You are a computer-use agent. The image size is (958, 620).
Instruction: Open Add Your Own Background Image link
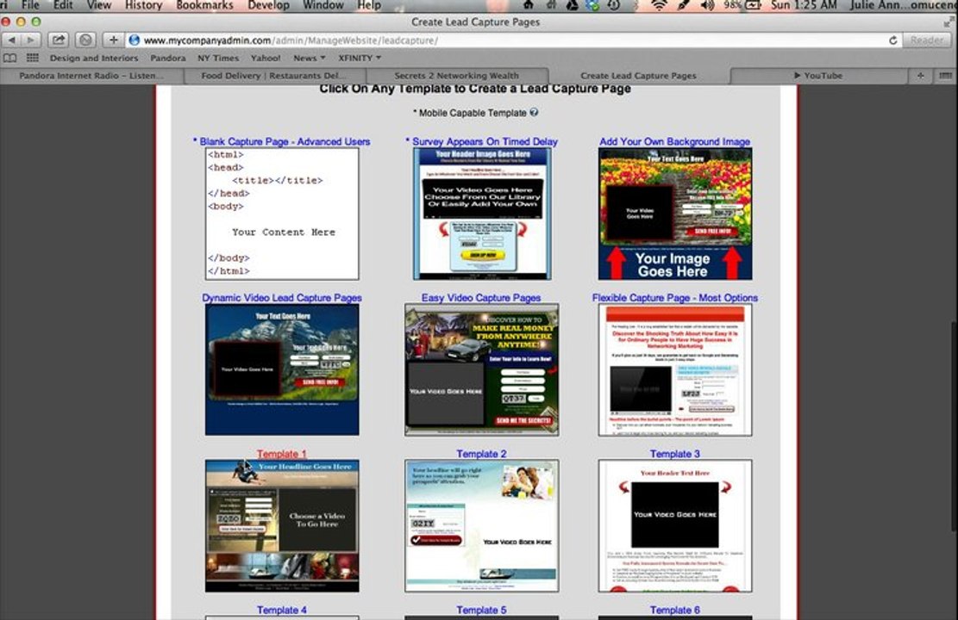point(674,141)
